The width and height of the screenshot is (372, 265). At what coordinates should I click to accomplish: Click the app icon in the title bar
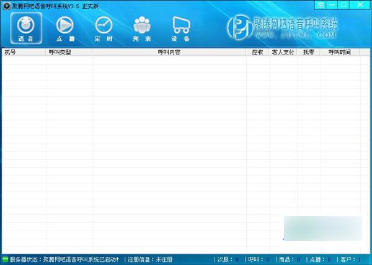6,6
